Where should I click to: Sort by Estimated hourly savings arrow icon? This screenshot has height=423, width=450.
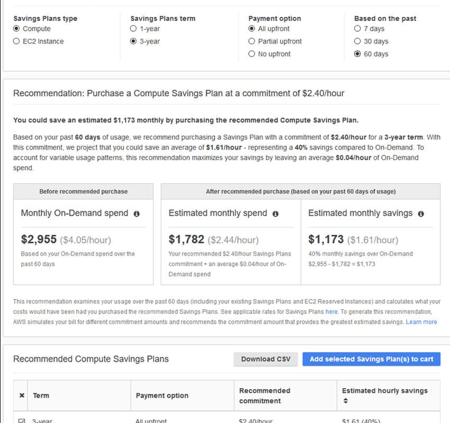click(346, 401)
